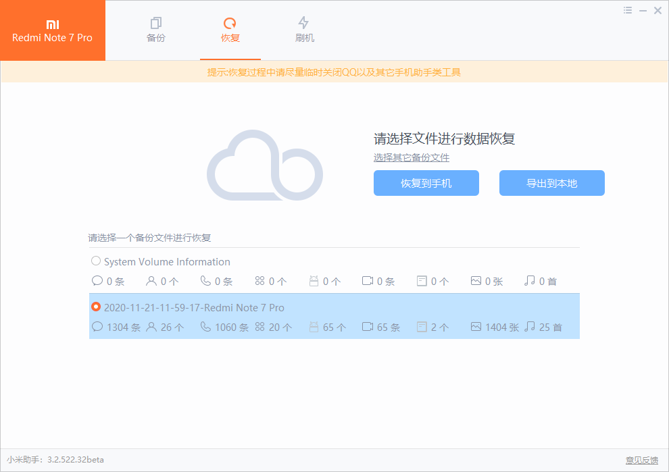Close the Mi assistant window
669x472 pixels.
pos(658,10)
